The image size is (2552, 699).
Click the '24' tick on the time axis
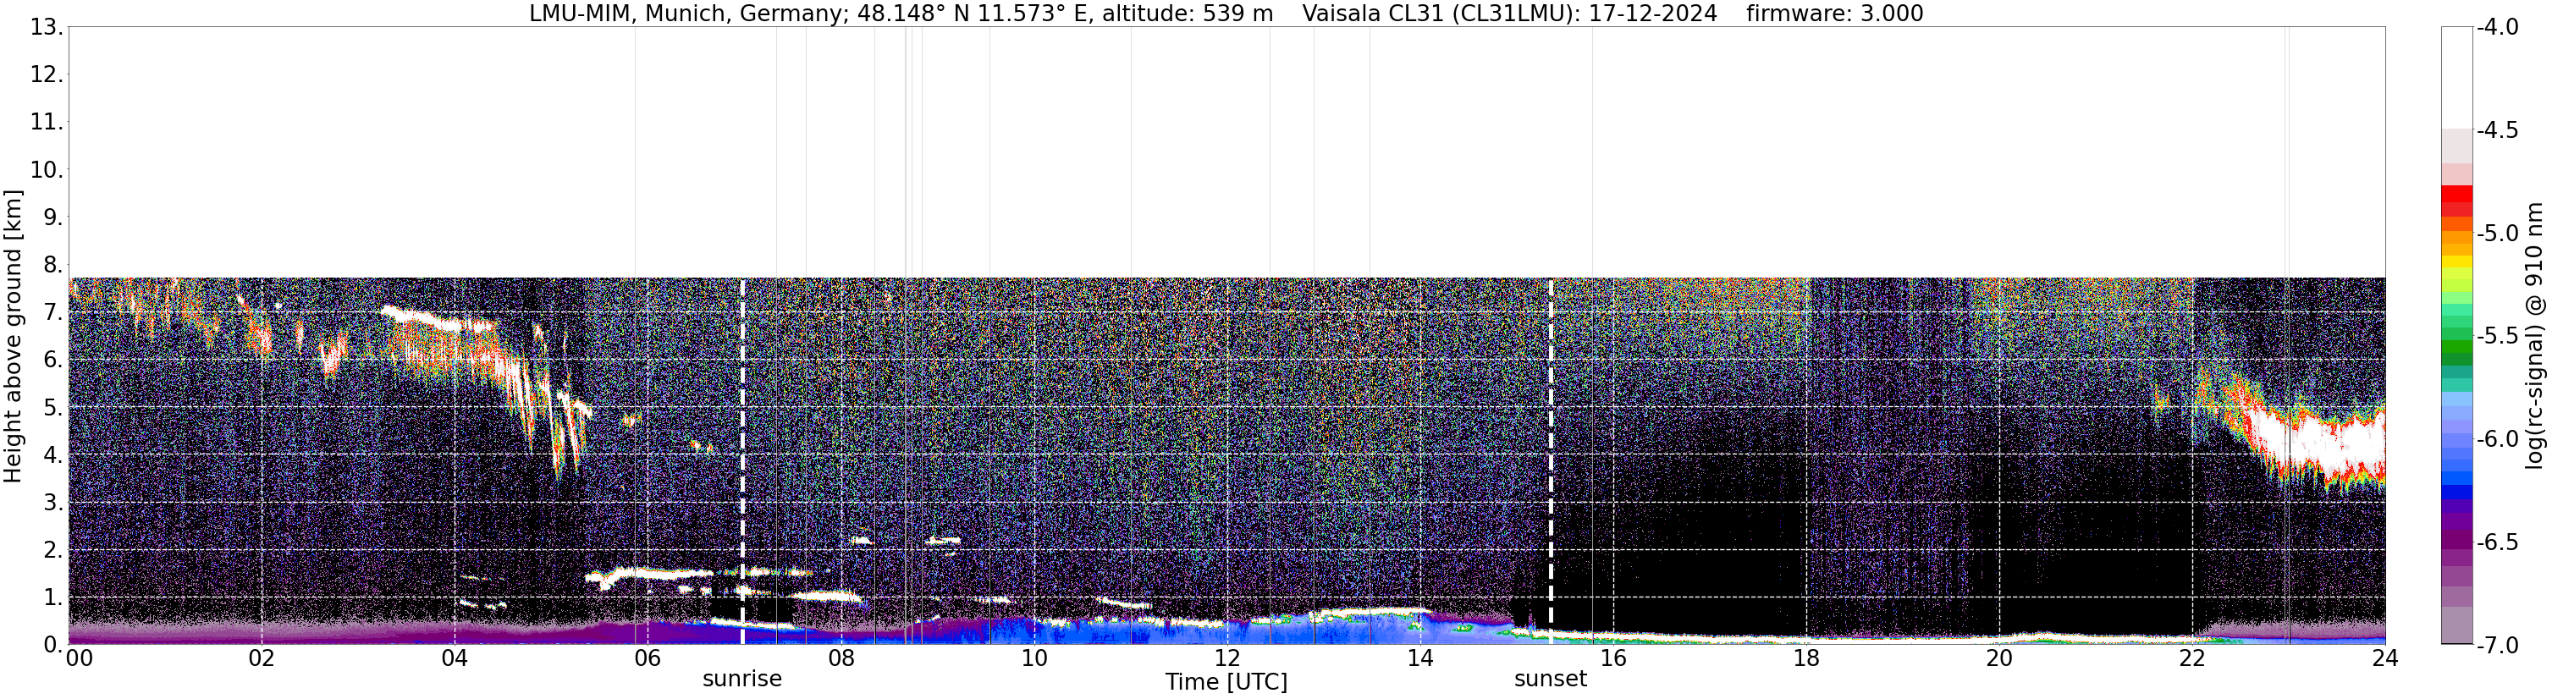click(x=2385, y=658)
